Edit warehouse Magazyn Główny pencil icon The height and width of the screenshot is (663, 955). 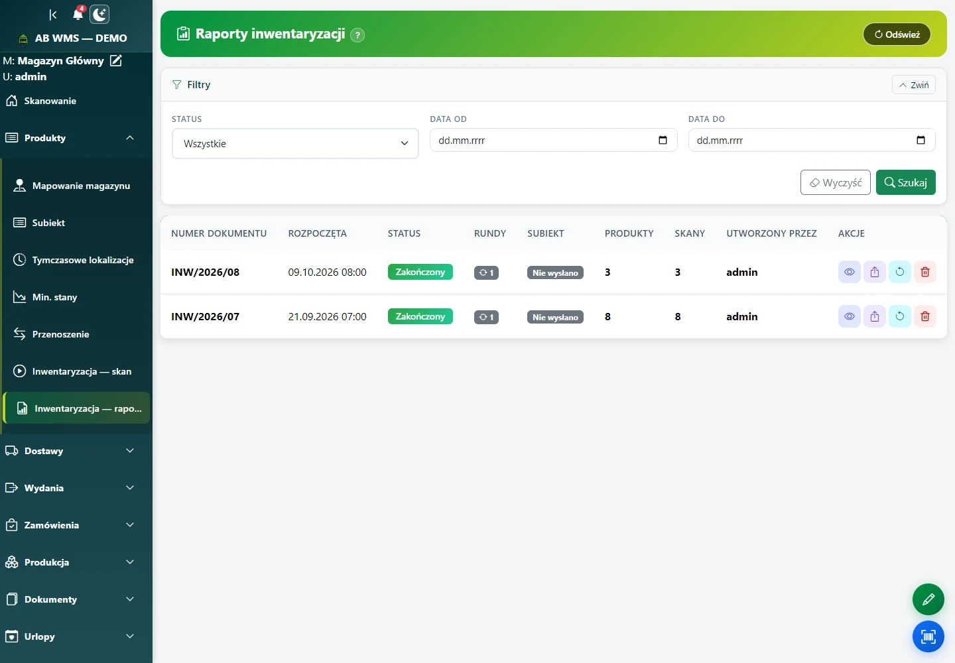click(x=116, y=60)
